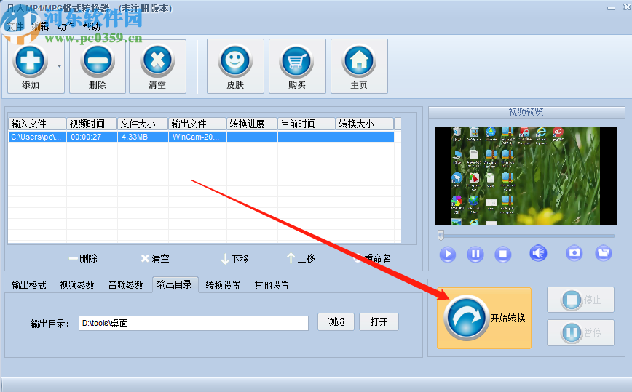Open the 主页 home icon
This screenshot has width=632, height=392.
point(359,66)
